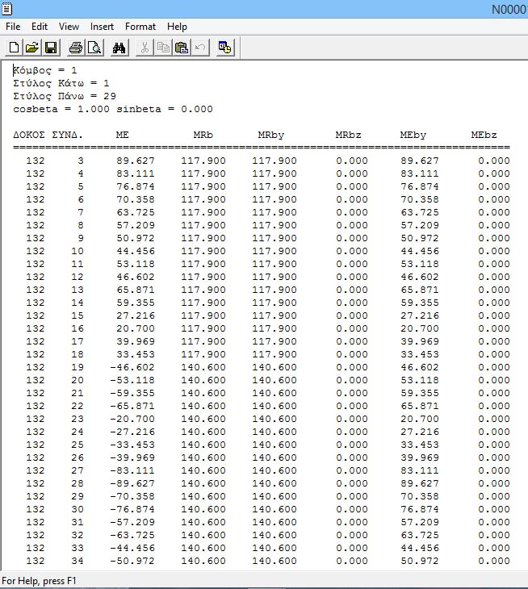The height and width of the screenshot is (589, 528).
Task: Open Find using the binoculars icon
Action: pyautogui.click(x=119, y=48)
